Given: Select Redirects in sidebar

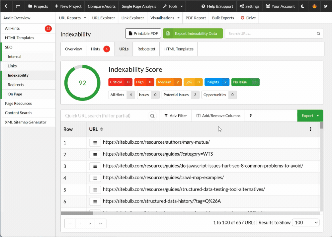Looking at the screenshot, I should coord(28,85).
